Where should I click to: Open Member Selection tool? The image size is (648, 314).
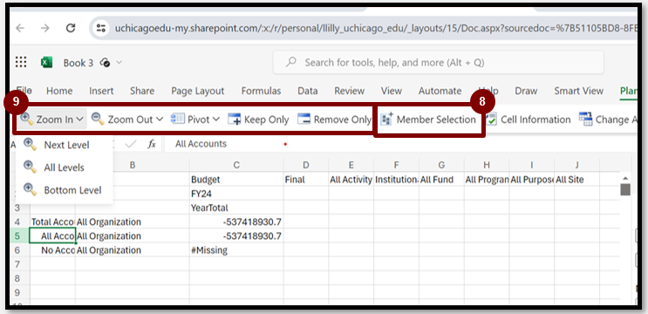click(428, 119)
